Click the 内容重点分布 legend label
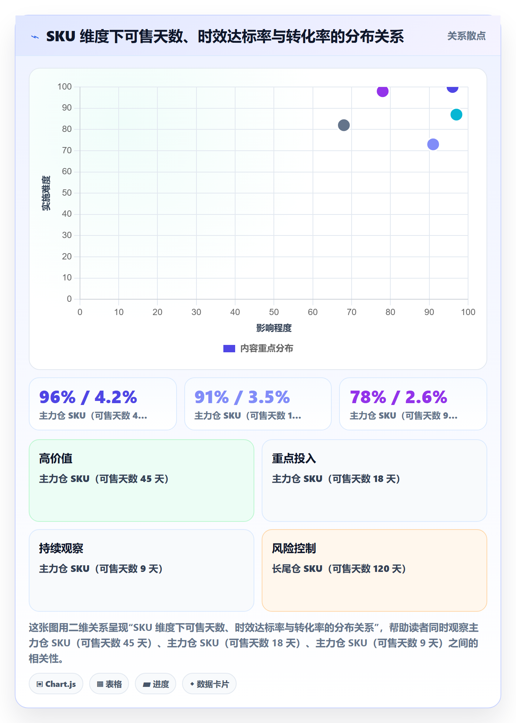 266,349
